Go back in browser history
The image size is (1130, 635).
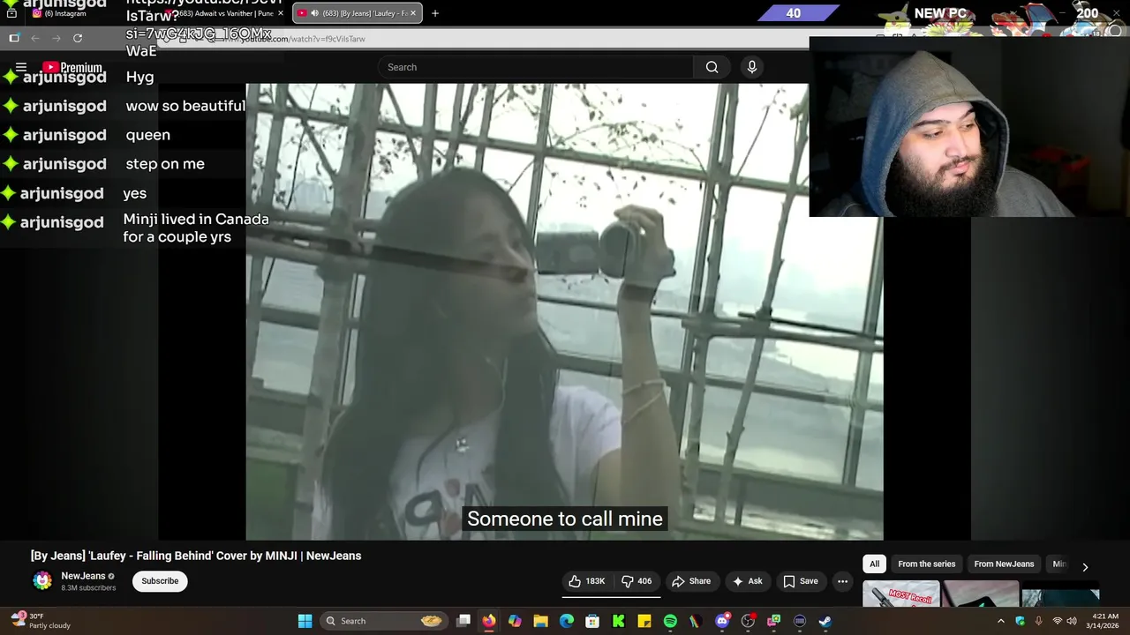(x=35, y=38)
